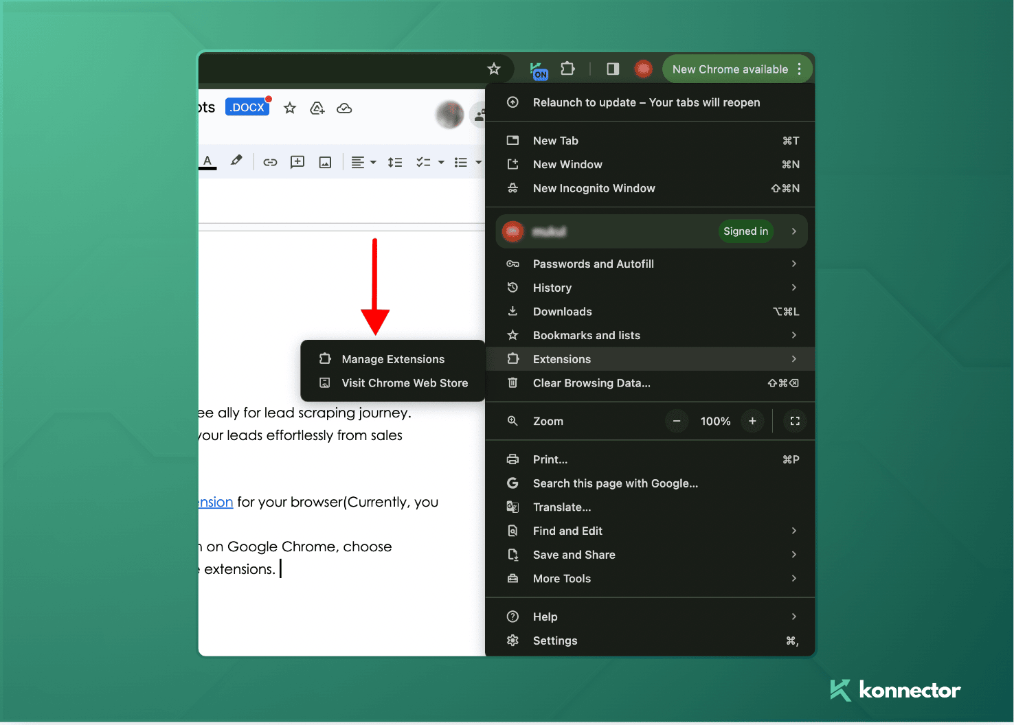
Task: Click the Signed in badge
Action: pos(745,231)
